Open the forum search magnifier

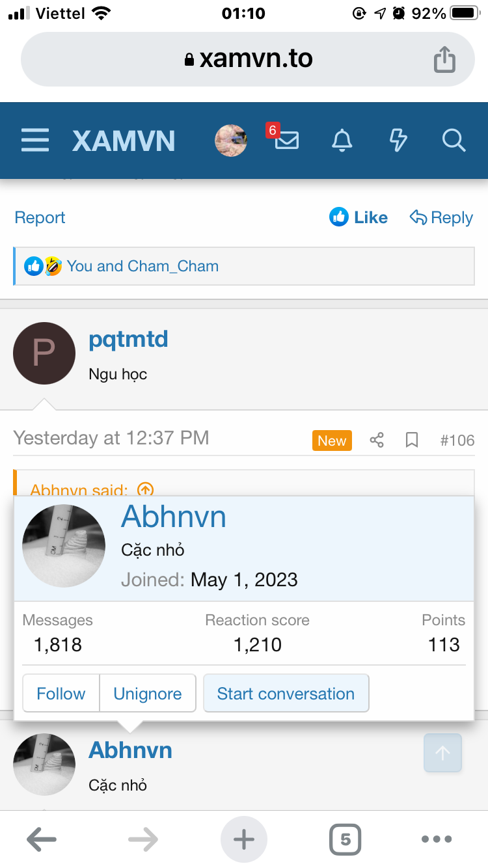454,141
